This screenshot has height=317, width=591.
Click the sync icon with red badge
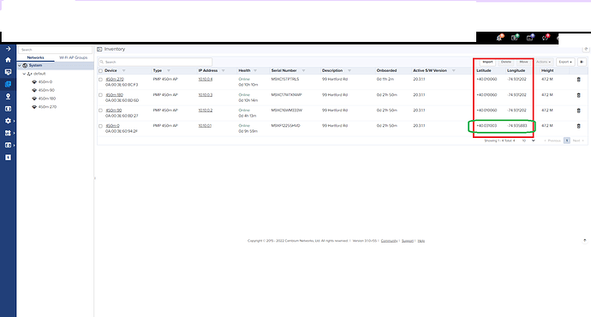pyautogui.click(x=546, y=38)
